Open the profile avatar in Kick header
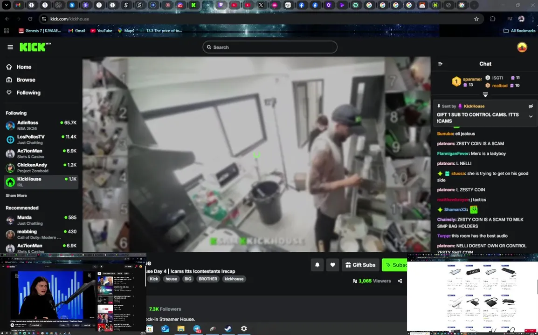This screenshot has width=538, height=335. click(x=522, y=47)
